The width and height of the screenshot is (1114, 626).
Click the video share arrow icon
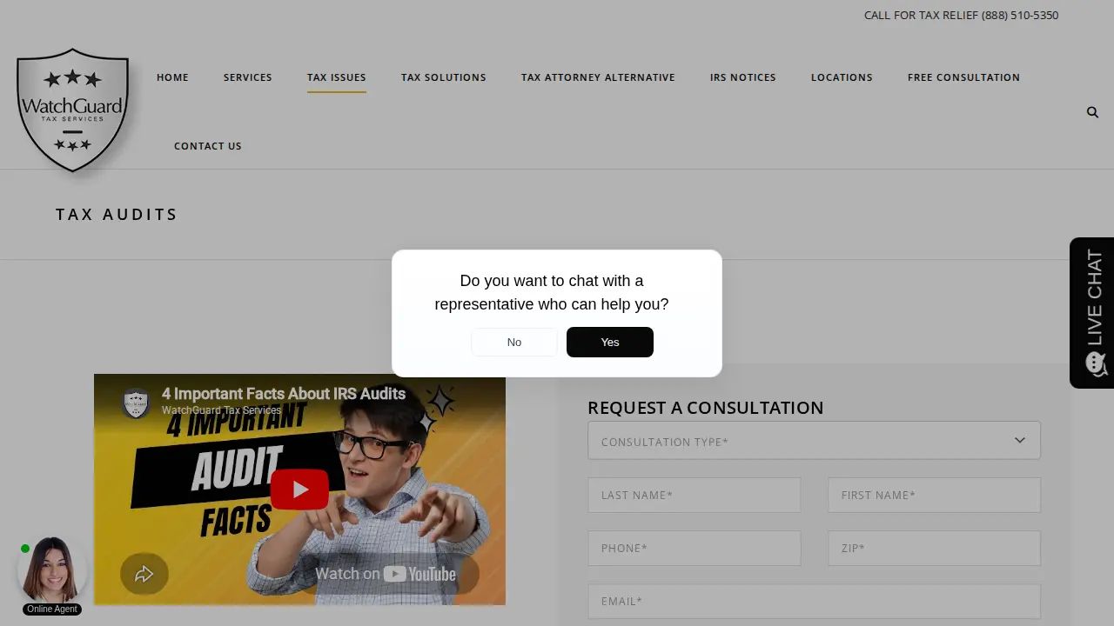coord(144,574)
